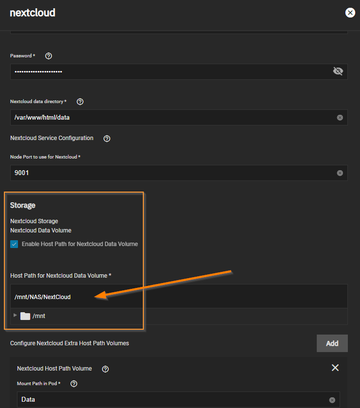Remove the Nextcloud Host Path Volume entry
The image size is (360, 408).
pyautogui.click(x=335, y=368)
